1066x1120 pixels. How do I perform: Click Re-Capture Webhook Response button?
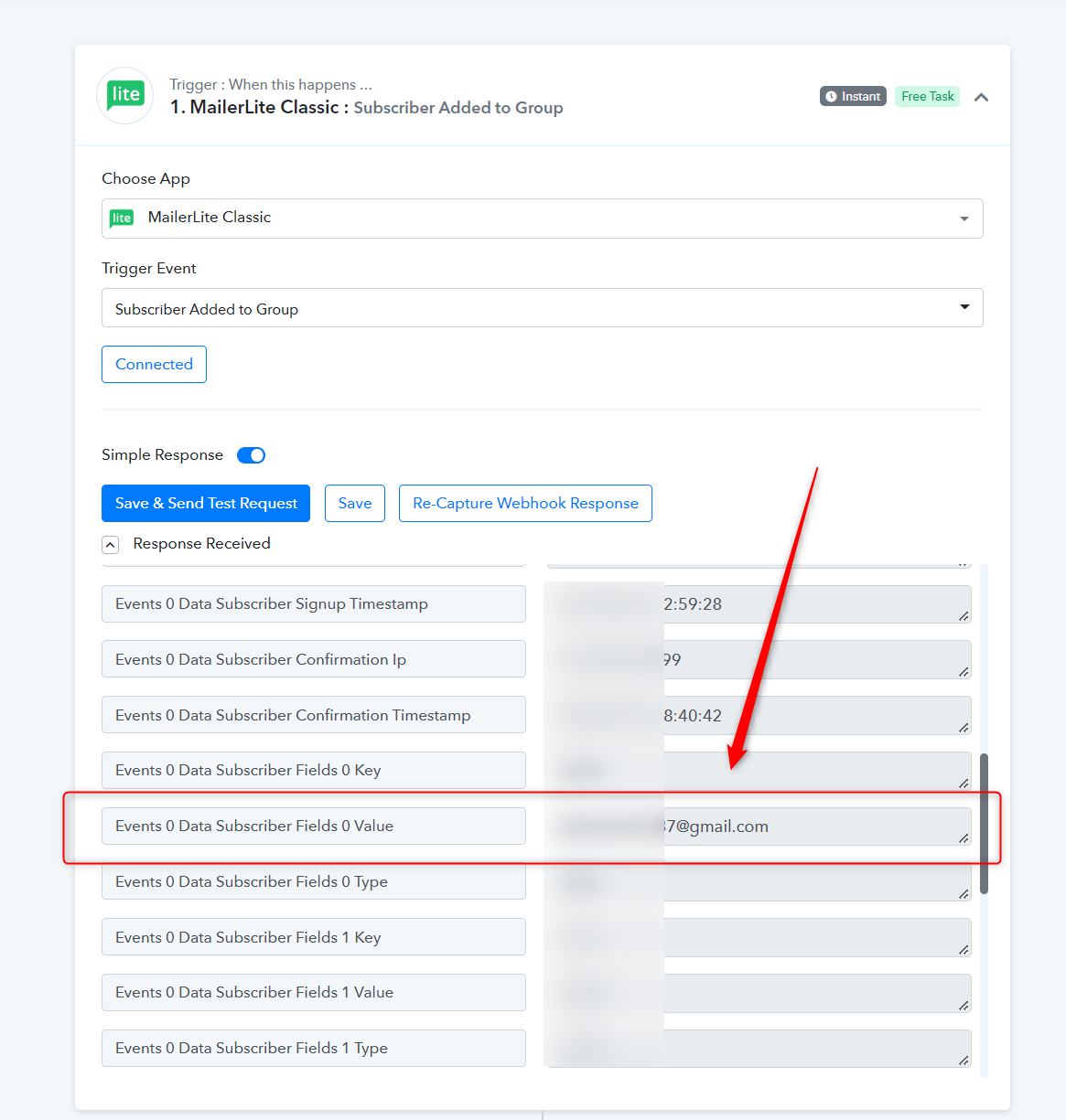(525, 503)
